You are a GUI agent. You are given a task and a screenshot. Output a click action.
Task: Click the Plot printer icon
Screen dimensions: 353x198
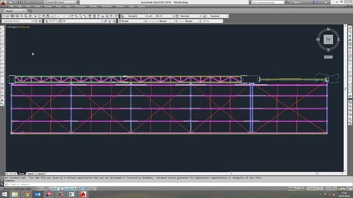[17, 16]
